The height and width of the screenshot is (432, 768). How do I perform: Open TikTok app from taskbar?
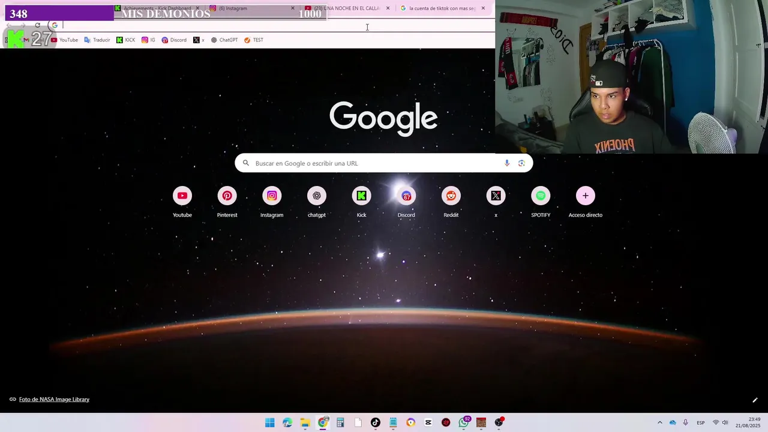tap(376, 423)
